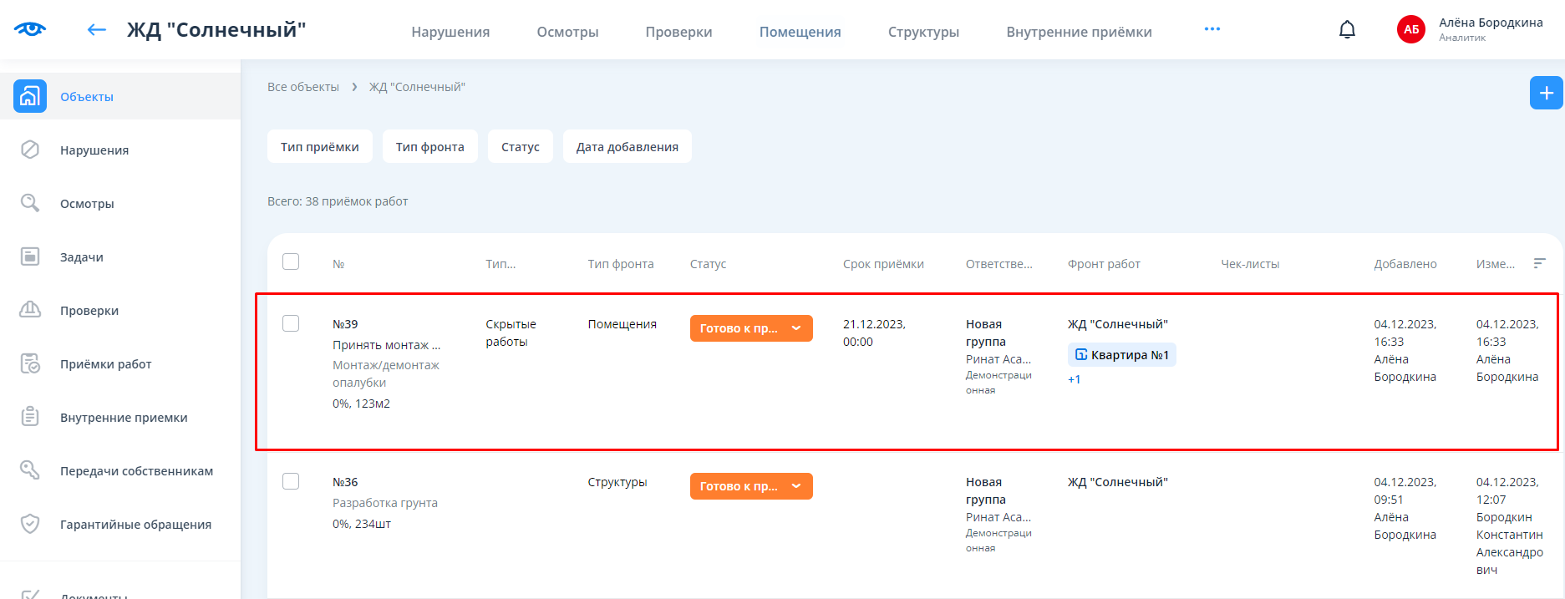Expand status dropdown for acceptance №39
This screenshot has width=1565, height=599.
pos(796,328)
